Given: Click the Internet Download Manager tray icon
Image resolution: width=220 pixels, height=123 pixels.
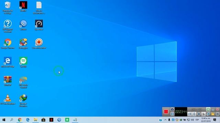Looking at the screenshot, I should 181,120.
